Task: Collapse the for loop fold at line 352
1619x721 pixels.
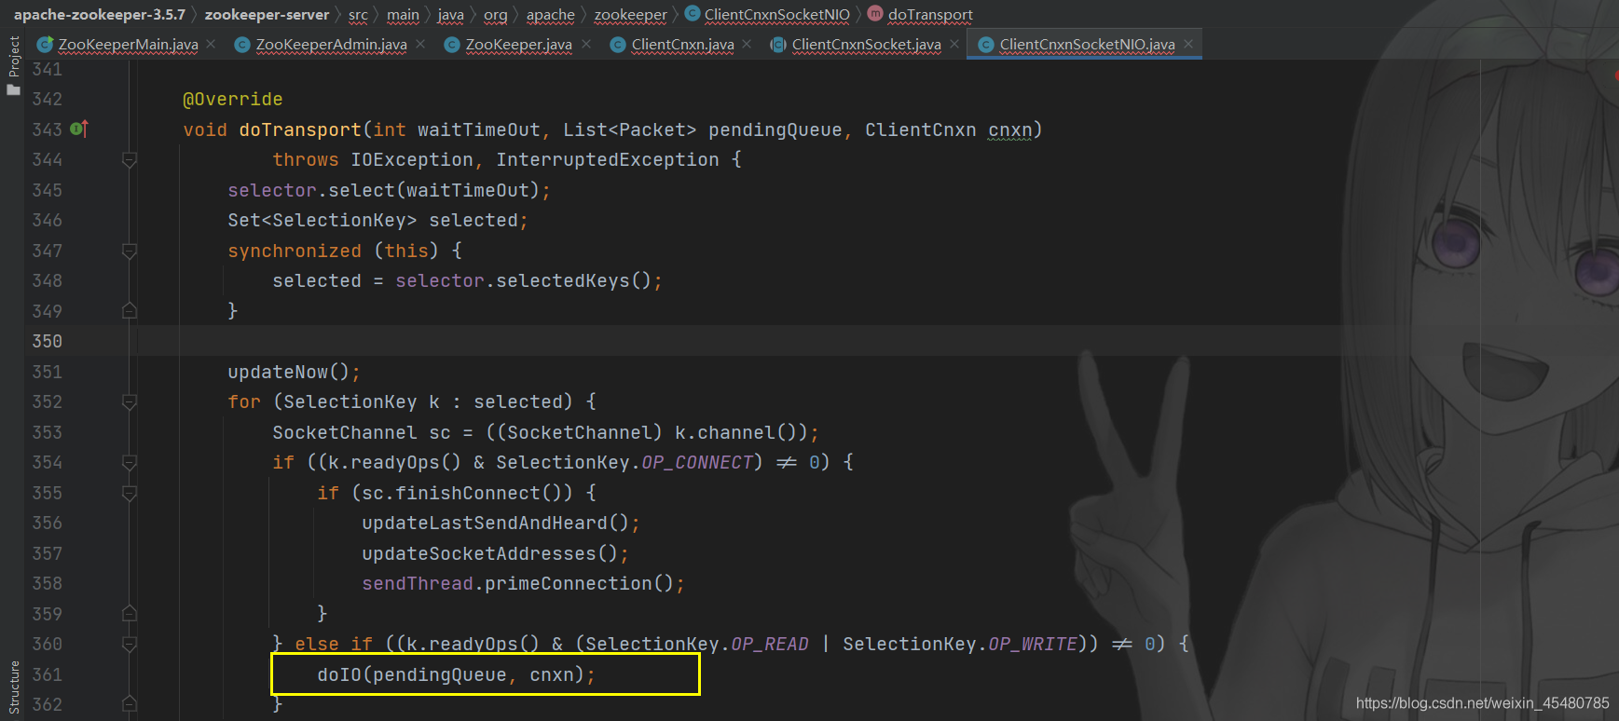Action: pos(130,402)
